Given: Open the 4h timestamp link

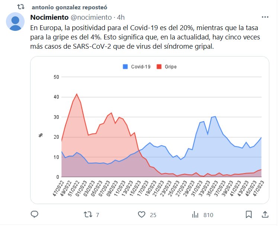Looking at the screenshot, I should point(121,17).
